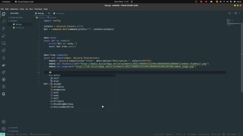Open the Source Control view icon
243x136 pixels.
3,29
